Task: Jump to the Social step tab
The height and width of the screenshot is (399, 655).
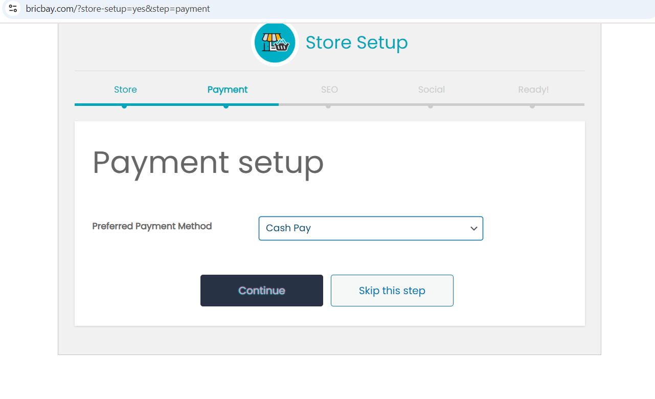Action: click(431, 90)
